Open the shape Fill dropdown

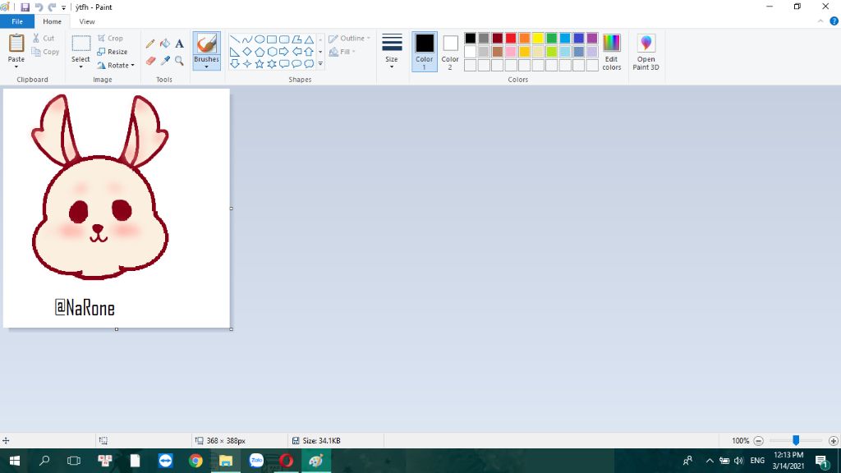[342, 52]
